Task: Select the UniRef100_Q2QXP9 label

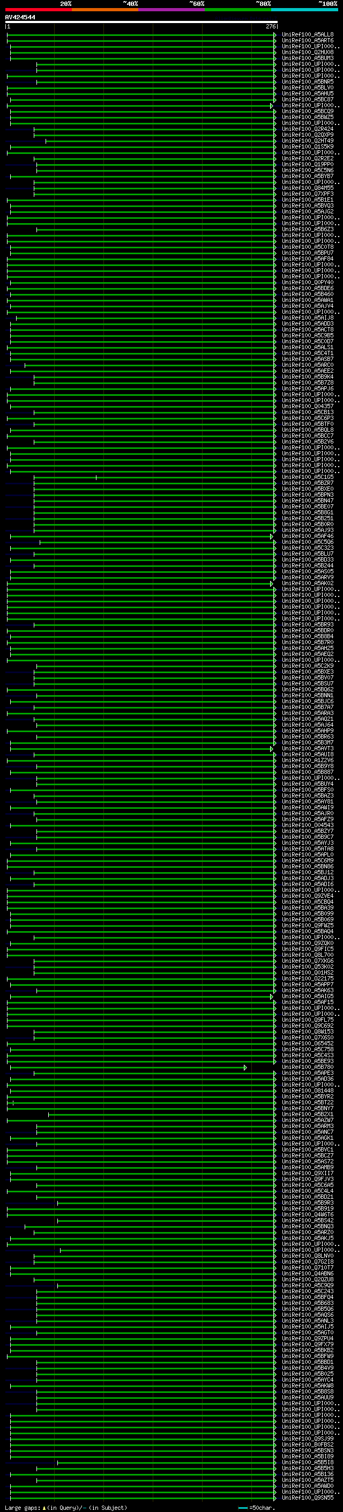Action: point(308,135)
